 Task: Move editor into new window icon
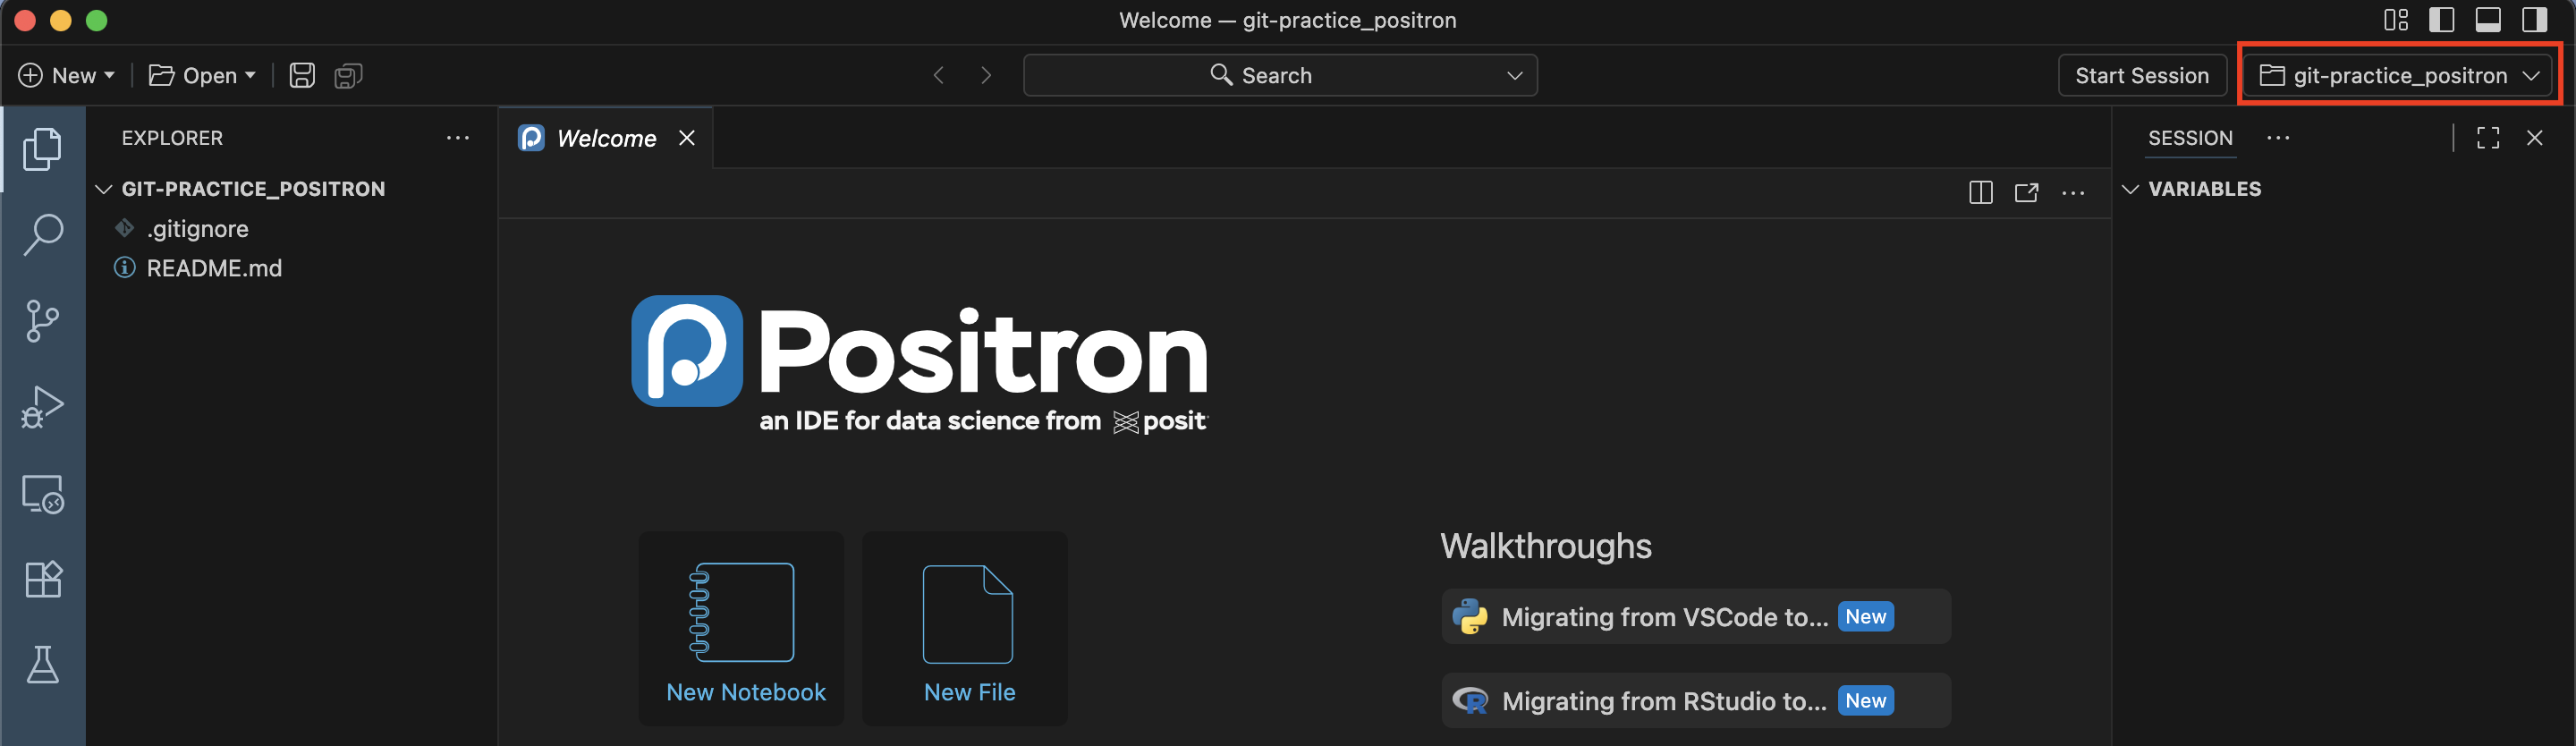(2027, 192)
